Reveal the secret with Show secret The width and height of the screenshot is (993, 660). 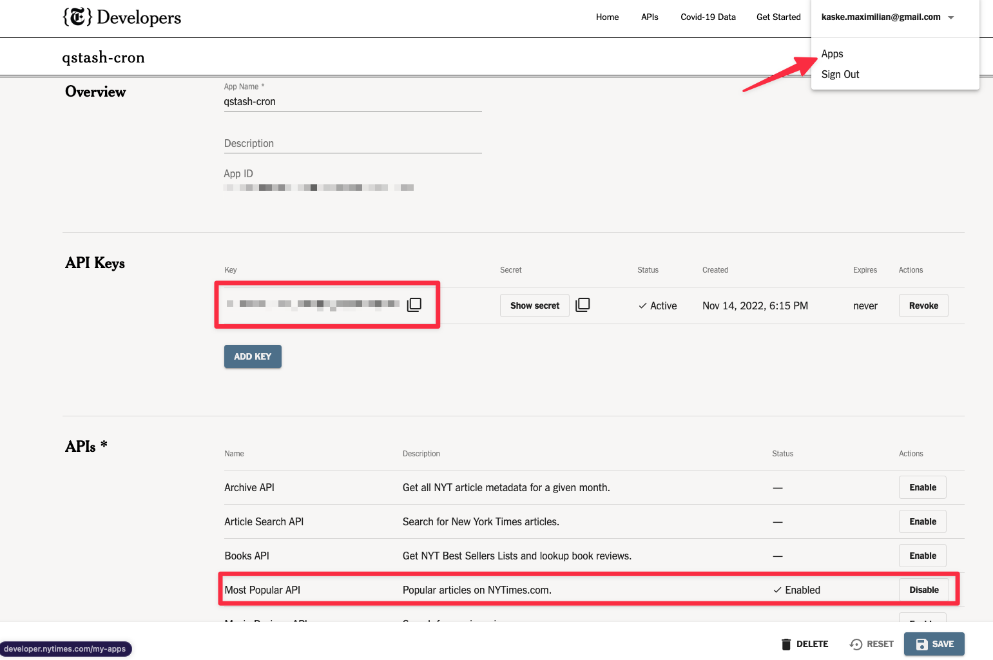tap(534, 306)
